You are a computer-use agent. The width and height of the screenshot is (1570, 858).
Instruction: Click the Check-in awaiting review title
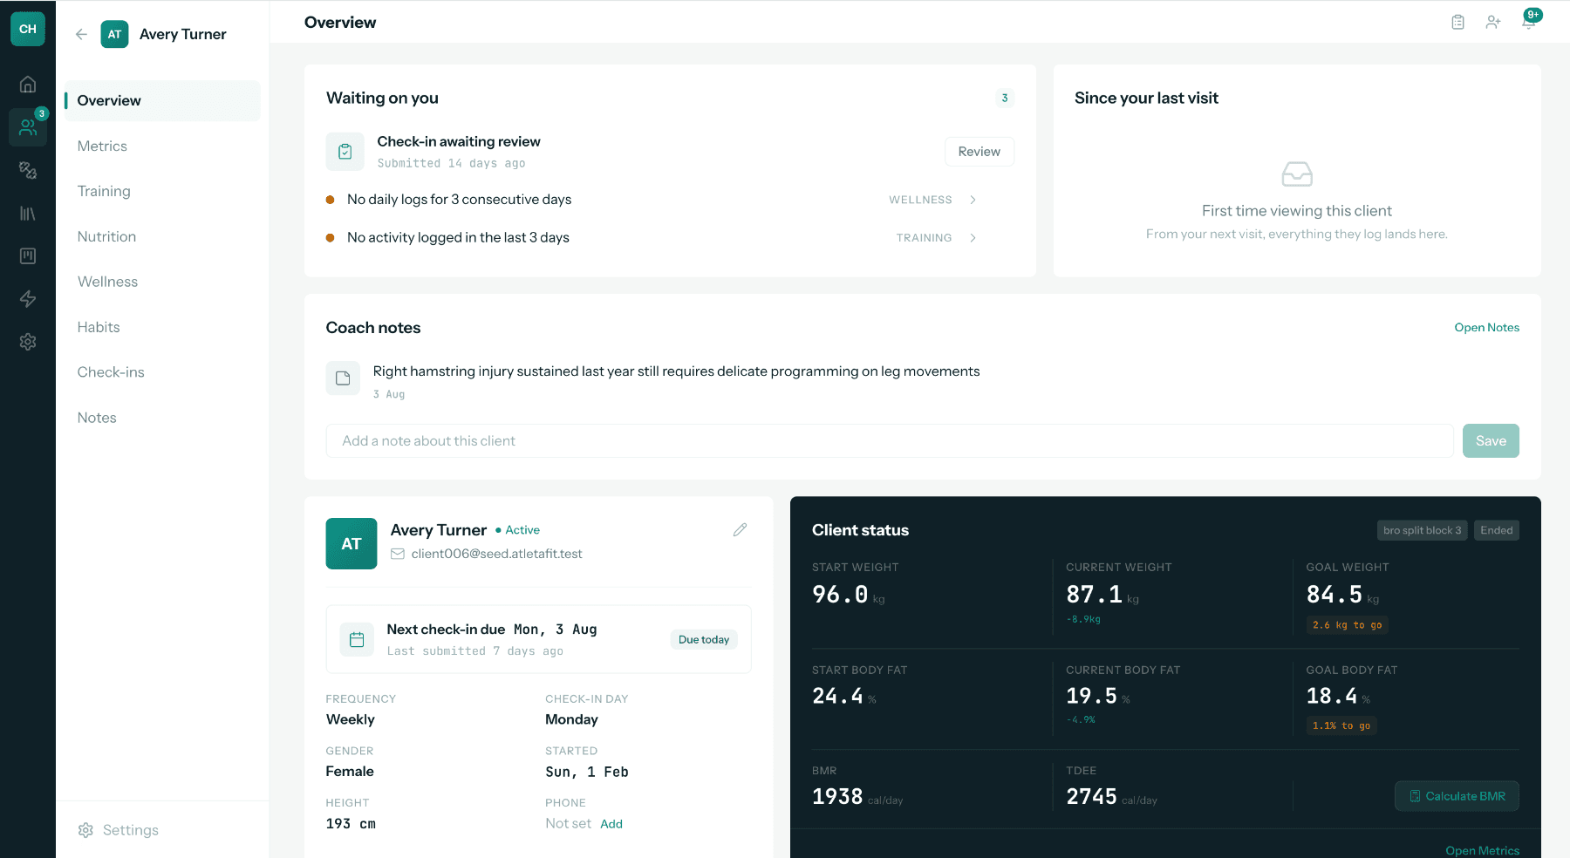[459, 141]
